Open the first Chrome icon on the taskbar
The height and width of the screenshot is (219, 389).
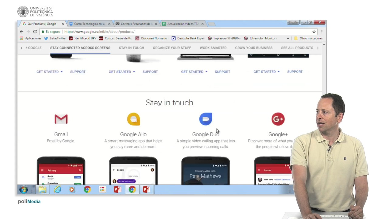click(87, 190)
